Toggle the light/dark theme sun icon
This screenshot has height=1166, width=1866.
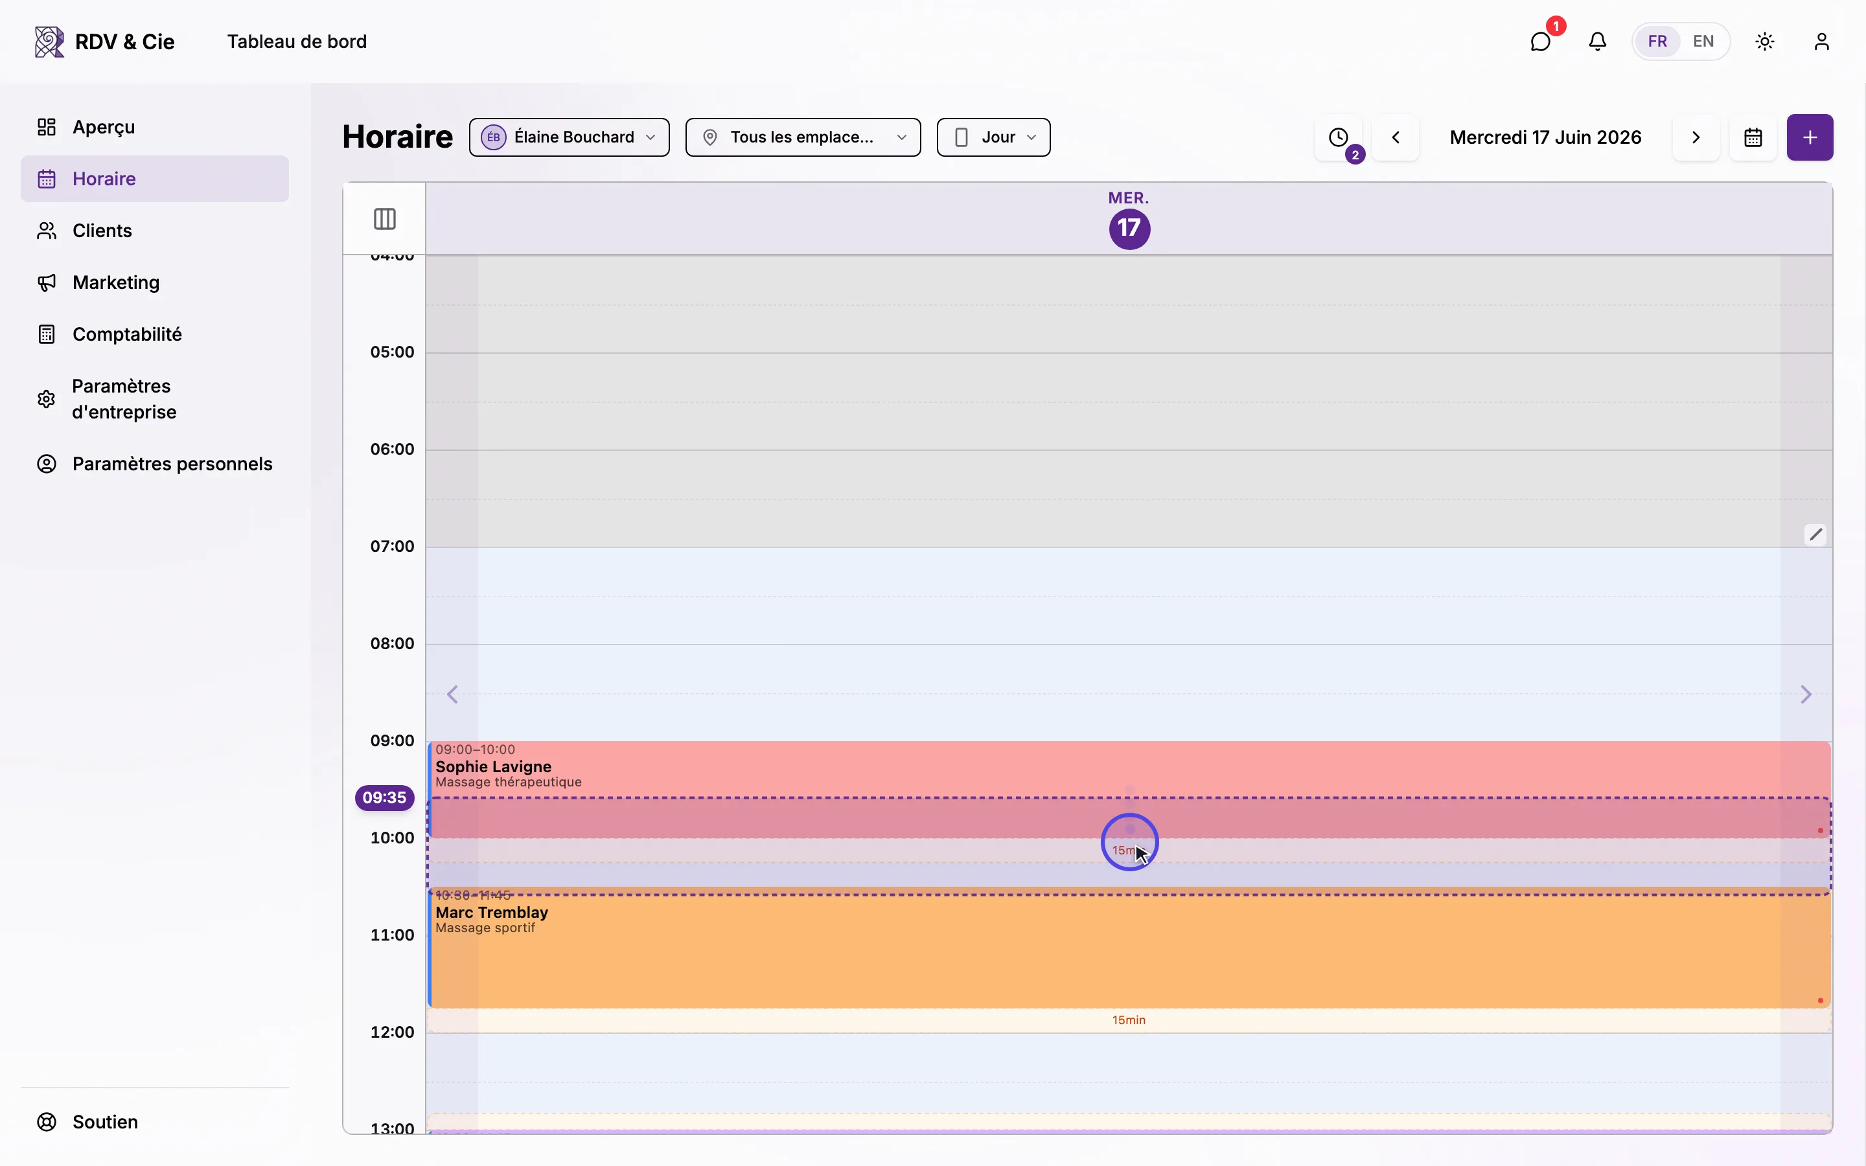click(x=1765, y=41)
